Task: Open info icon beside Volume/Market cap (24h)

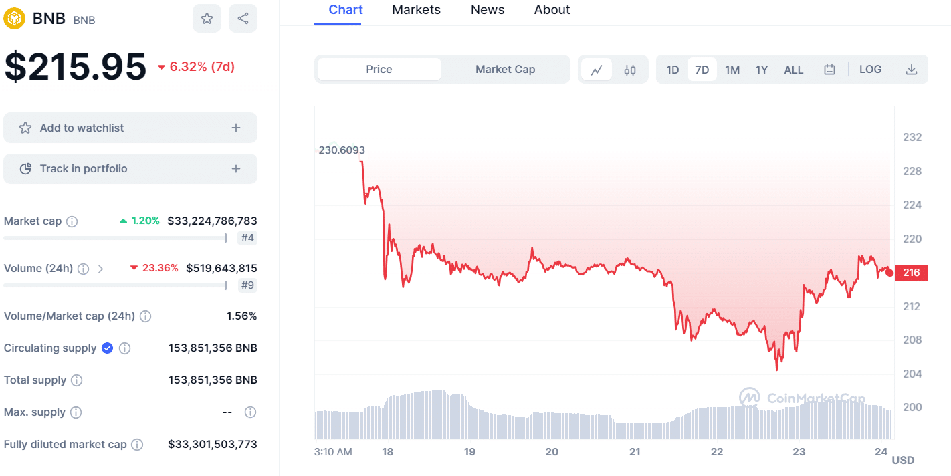Action: pos(145,316)
